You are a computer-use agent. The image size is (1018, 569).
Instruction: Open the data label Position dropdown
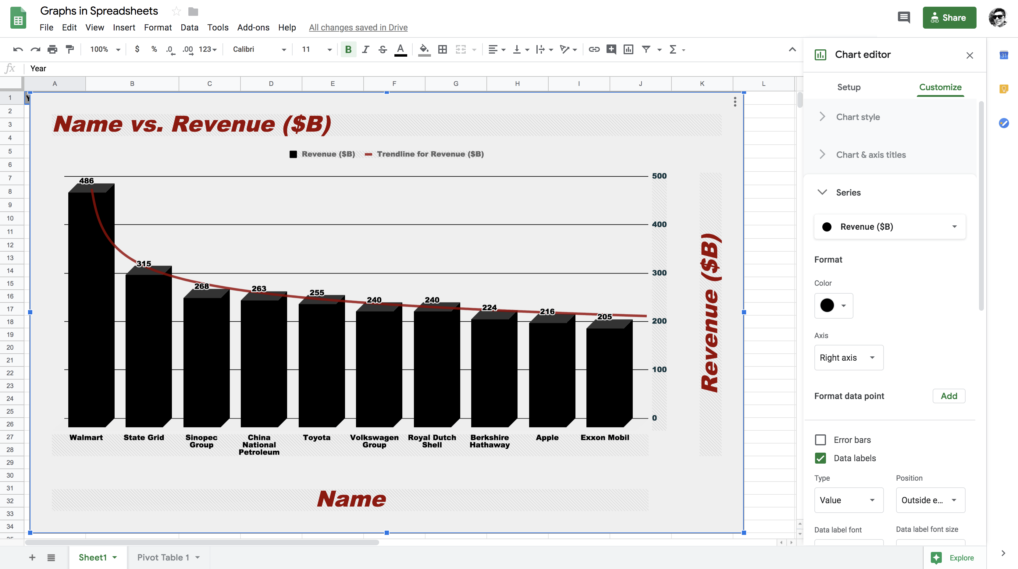tap(930, 500)
